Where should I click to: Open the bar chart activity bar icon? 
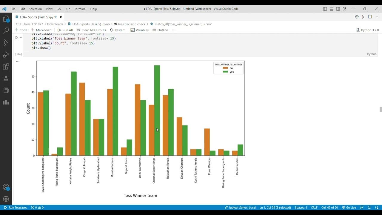coord(6,102)
